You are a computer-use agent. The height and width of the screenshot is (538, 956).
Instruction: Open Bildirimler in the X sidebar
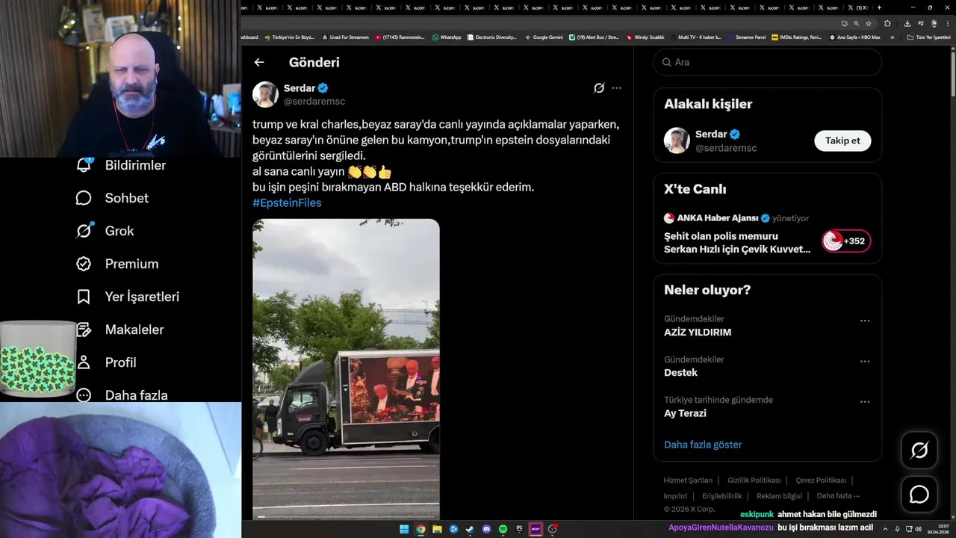point(121,165)
